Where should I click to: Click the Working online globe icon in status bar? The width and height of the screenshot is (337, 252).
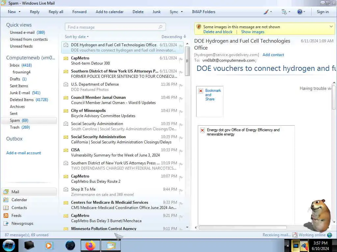[329, 235]
